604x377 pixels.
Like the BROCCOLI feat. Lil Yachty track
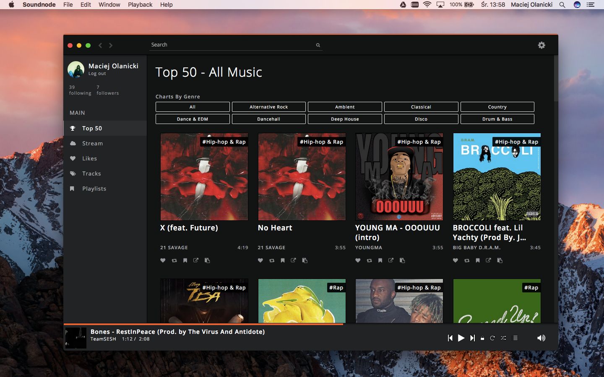[456, 261]
